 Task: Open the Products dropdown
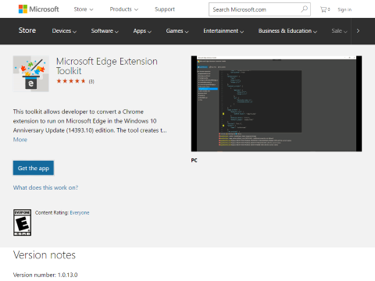tap(124, 9)
